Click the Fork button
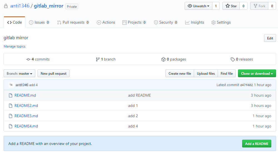Viewport: 278px width, 153px height. (x=259, y=6)
